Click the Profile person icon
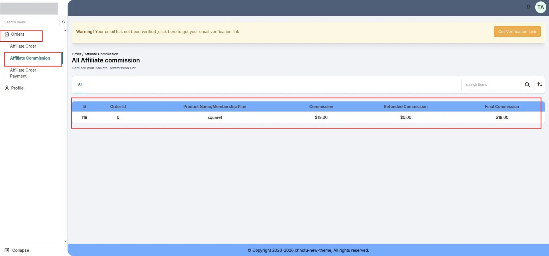Screen dimensions: 549x256 pyautogui.click(x=7, y=88)
